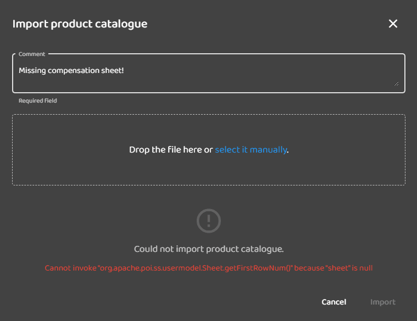Close the Import product catalogue dialog
The image size is (417, 321).
tap(393, 24)
